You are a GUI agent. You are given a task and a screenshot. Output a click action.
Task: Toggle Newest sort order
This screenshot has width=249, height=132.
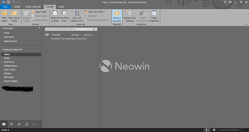[88, 35]
